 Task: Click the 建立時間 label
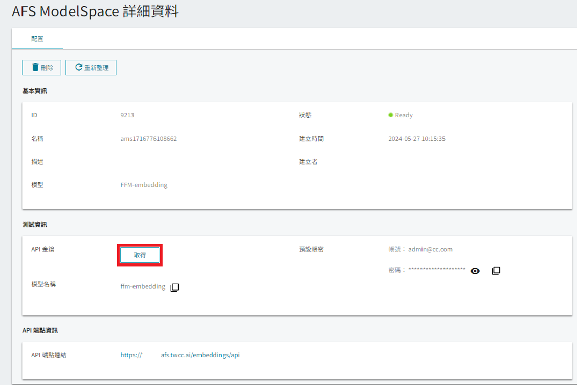coord(312,139)
